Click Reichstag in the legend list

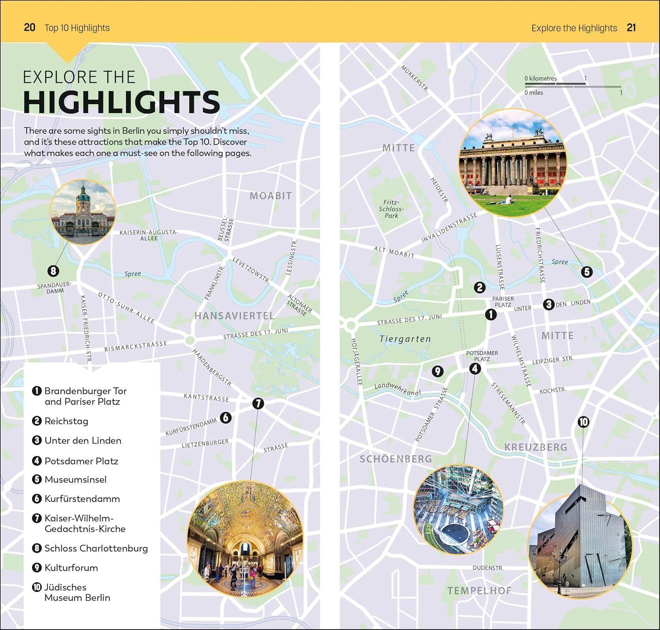[66, 421]
